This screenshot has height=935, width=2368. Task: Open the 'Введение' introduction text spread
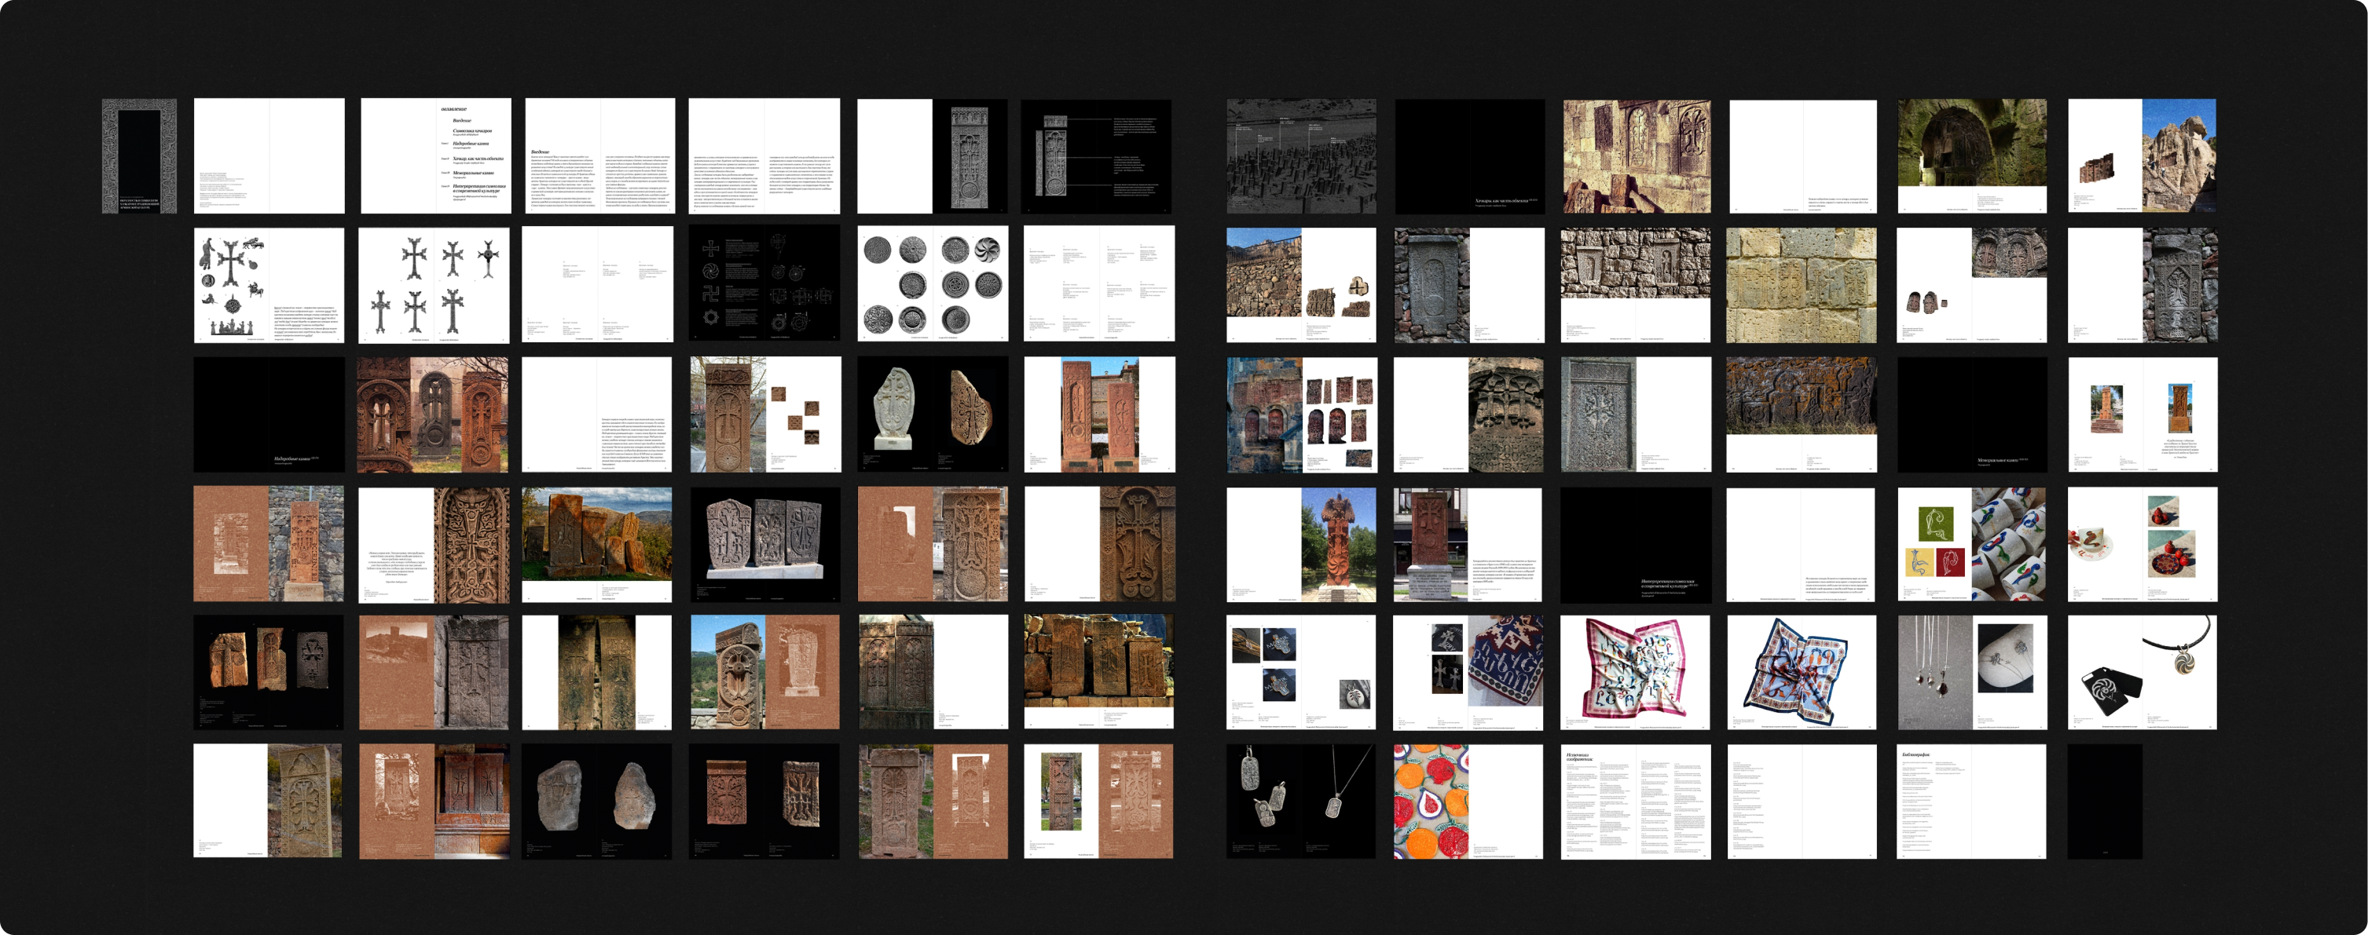599,156
